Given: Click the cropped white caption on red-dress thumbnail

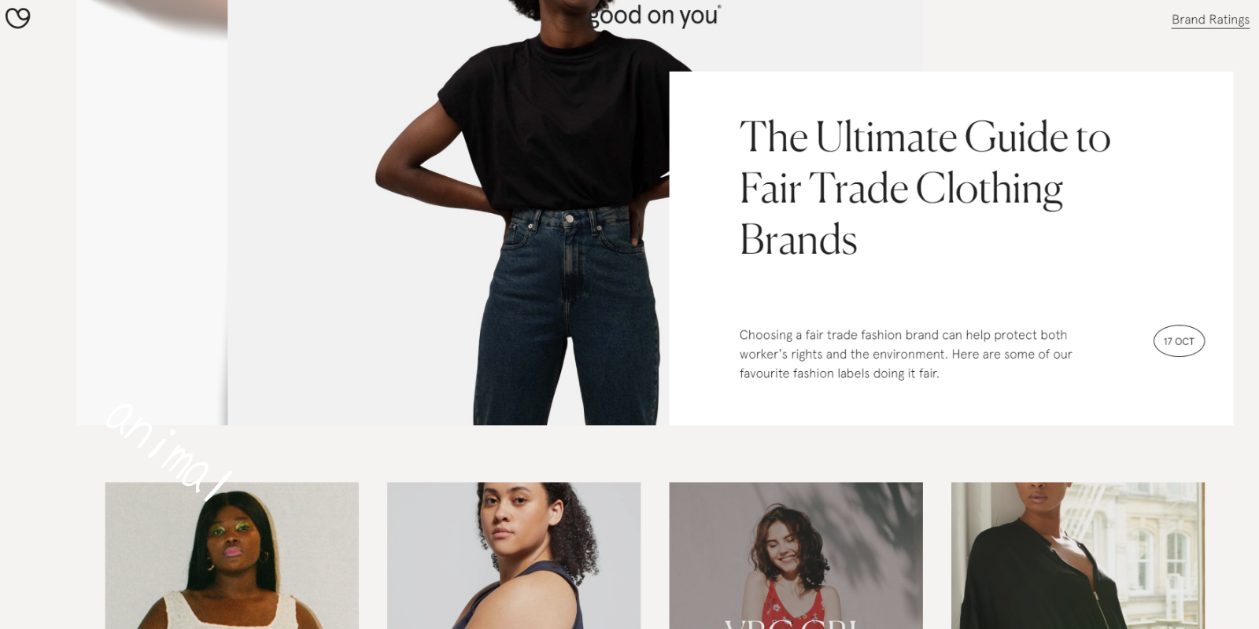Looking at the screenshot, I should click(790, 623).
